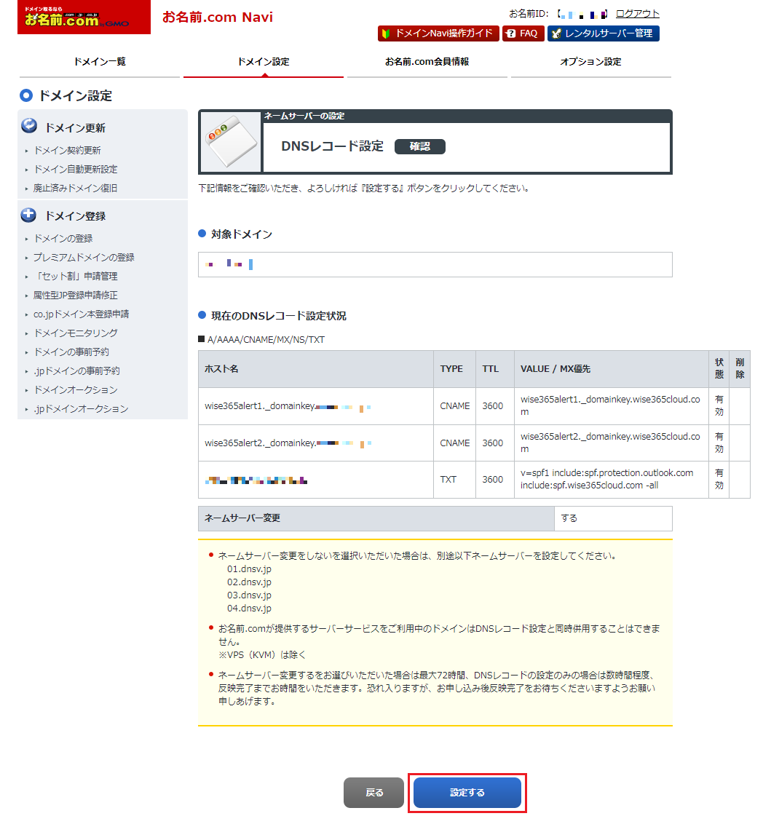Screen dimensions: 763x816
Task: Select 廃止済みドメイン復旧 sidebar link
Action: (x=75, y=189)
